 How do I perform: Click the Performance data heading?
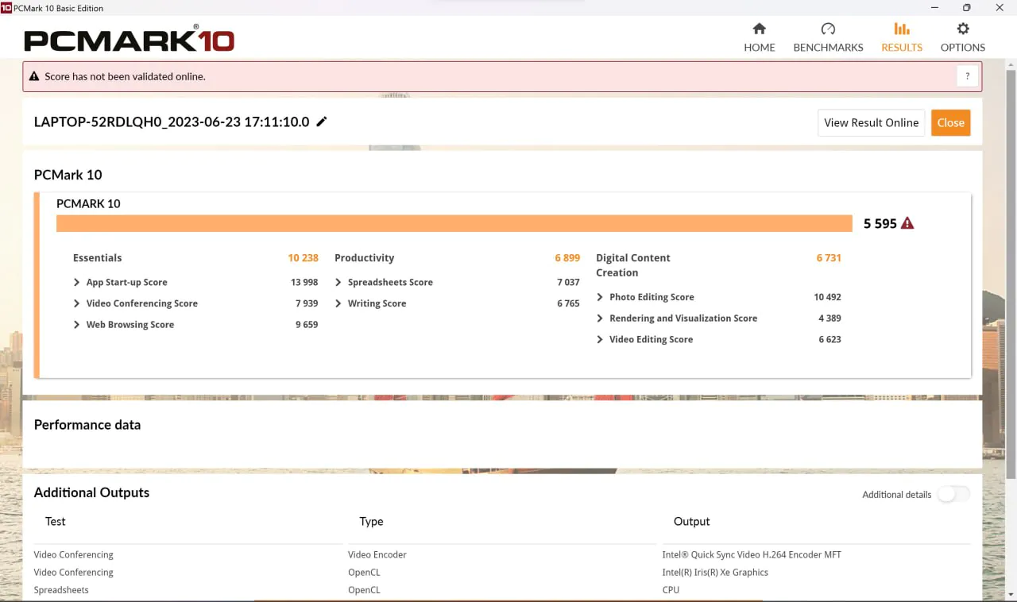[87, 425]
